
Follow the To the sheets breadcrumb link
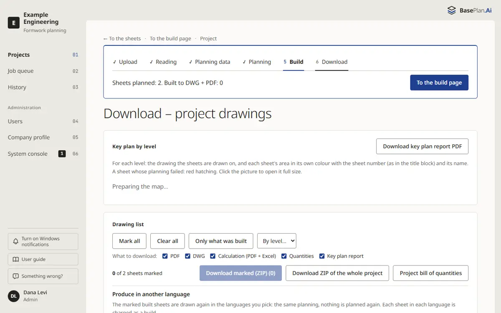(122, 38)
